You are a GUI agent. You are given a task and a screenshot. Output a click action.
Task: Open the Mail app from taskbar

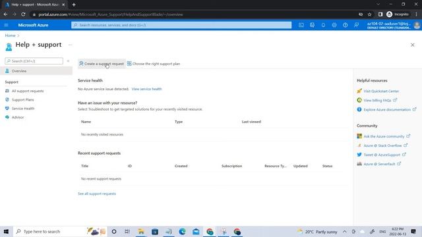pyautogui.click(x=196, y=232)
